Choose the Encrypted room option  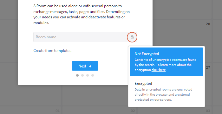pos(166,92)
